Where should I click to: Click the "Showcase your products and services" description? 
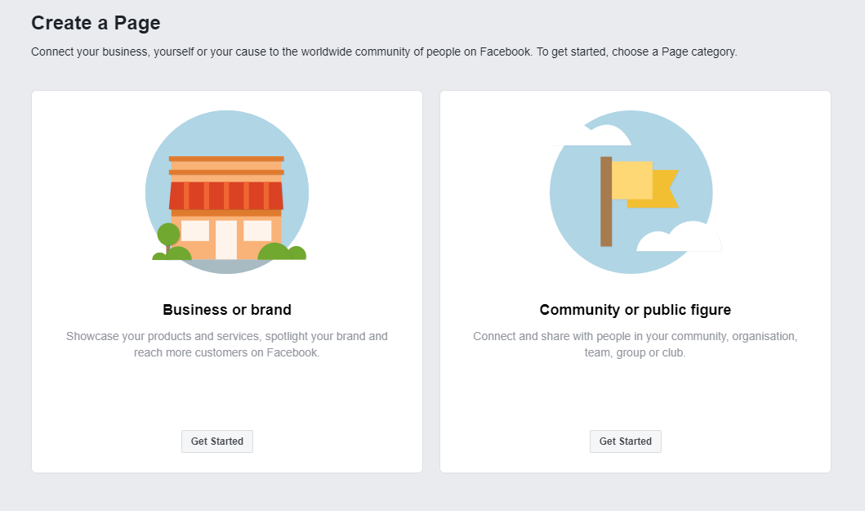coord(227,344)
